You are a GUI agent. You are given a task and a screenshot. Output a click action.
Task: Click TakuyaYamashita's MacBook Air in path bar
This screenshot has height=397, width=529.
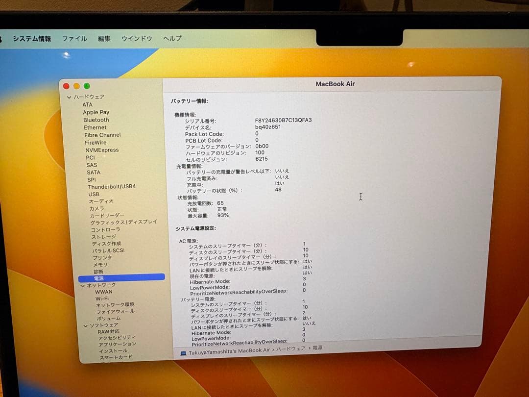coord(229,351)
